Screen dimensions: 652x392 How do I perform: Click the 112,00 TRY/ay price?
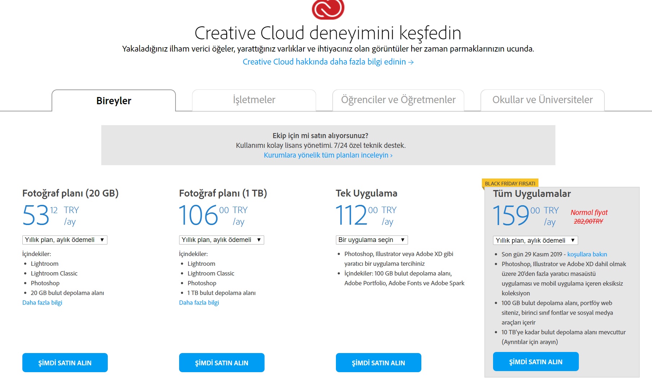(x=366, y=215)
